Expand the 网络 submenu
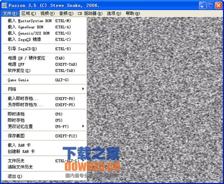The image size is (224, 184). click(44, 89)
